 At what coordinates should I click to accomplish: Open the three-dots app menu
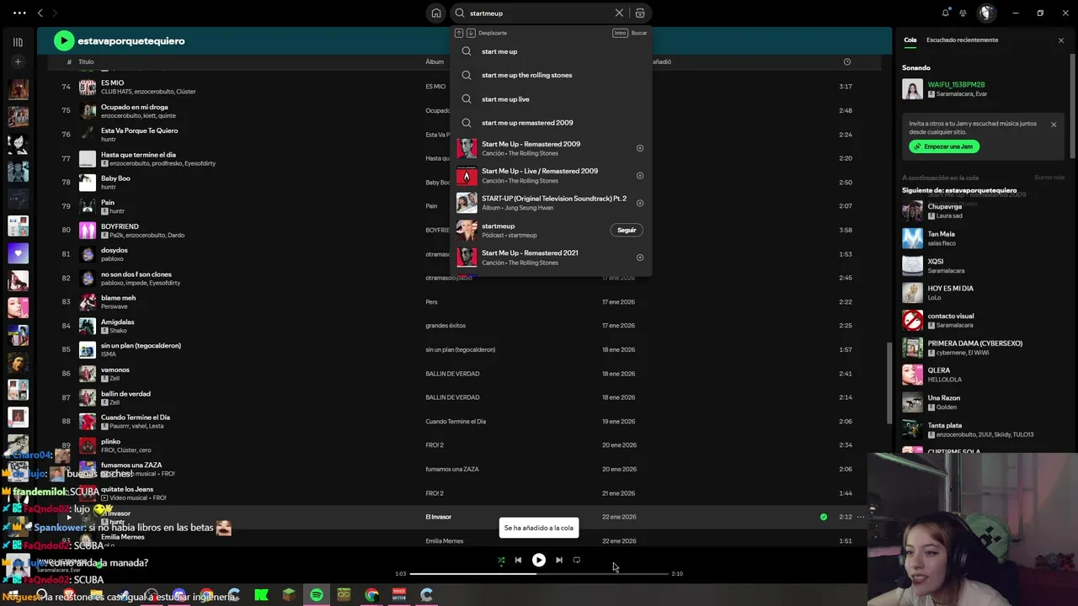[19, 13]
